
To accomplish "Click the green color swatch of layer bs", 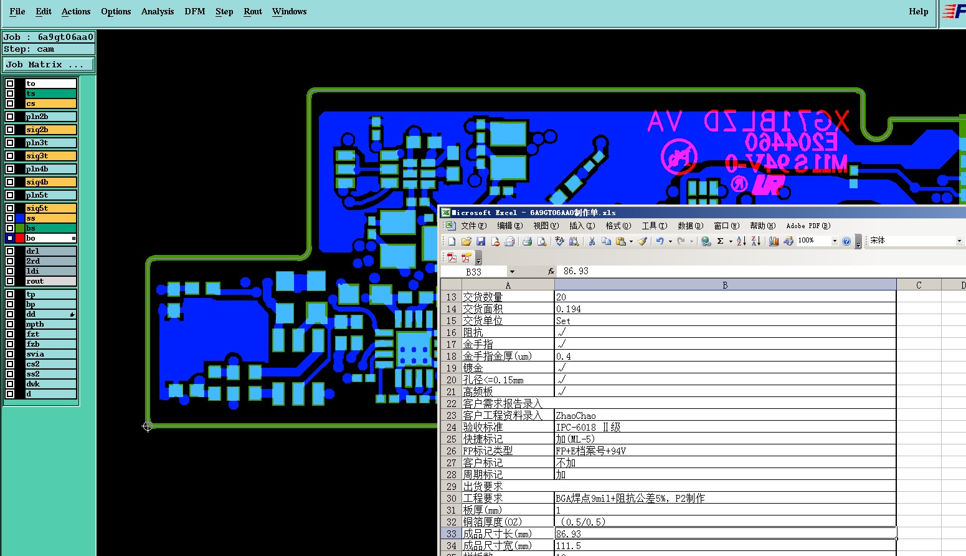I will tap(20, 228).
